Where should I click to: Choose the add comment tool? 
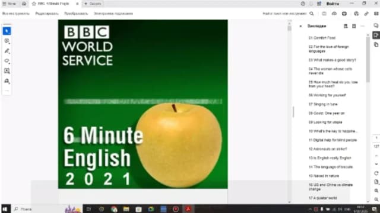click(x=7, y=41)
